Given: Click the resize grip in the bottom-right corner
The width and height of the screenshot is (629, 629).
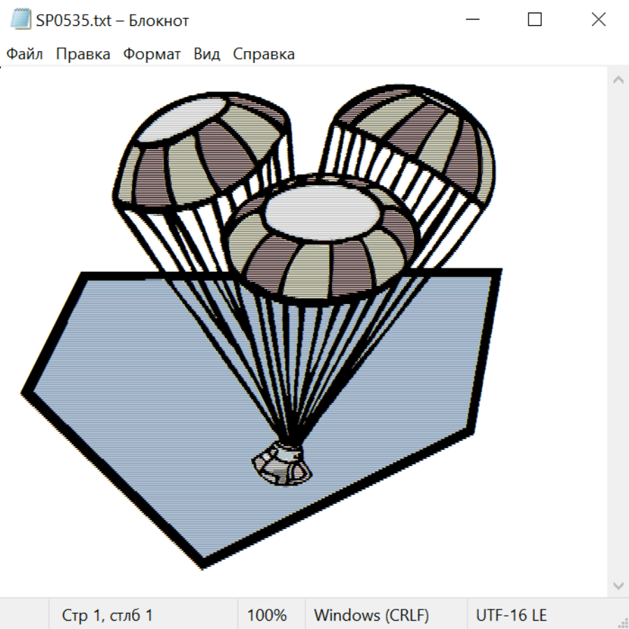Looking at the screenshot, I should (x=622, y=622).
